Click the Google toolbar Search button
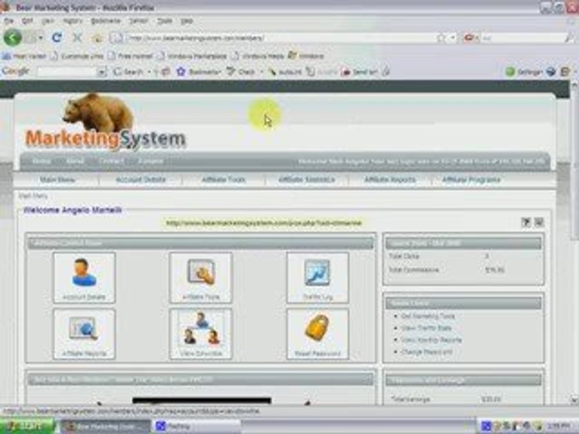579x434 pixels. click(x=128, y=72)
